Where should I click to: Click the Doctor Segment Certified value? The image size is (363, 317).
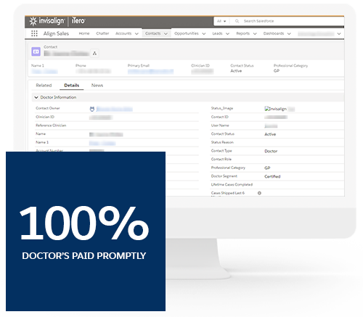click(272, 176)
